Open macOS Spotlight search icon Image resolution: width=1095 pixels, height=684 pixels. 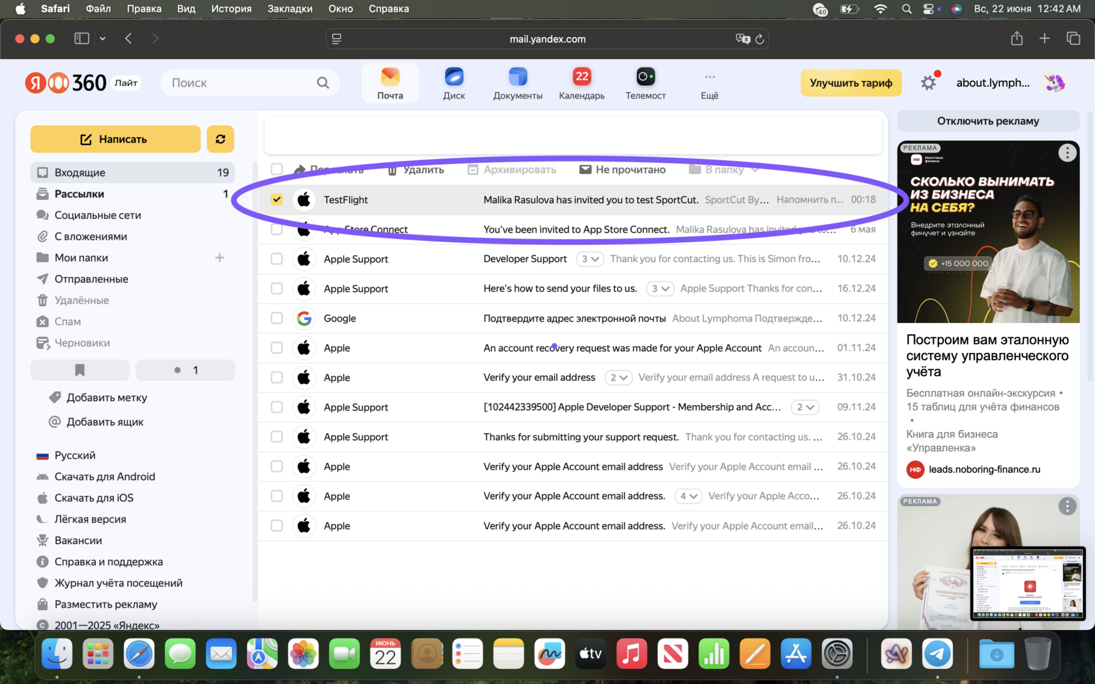click(x=907, y=9)
